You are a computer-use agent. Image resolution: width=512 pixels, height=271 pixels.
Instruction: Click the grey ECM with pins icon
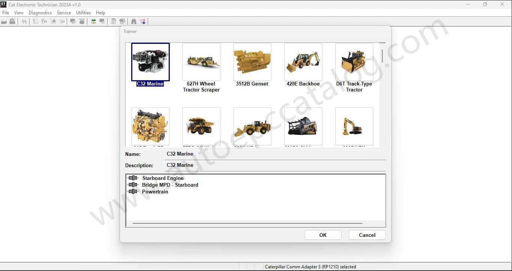point(82,21)
